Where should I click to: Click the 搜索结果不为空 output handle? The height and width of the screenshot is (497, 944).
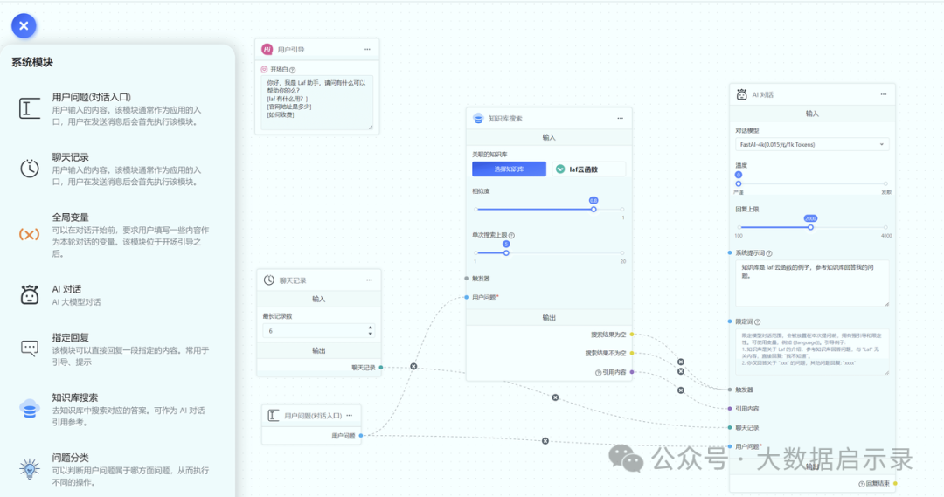click(632, 353)
